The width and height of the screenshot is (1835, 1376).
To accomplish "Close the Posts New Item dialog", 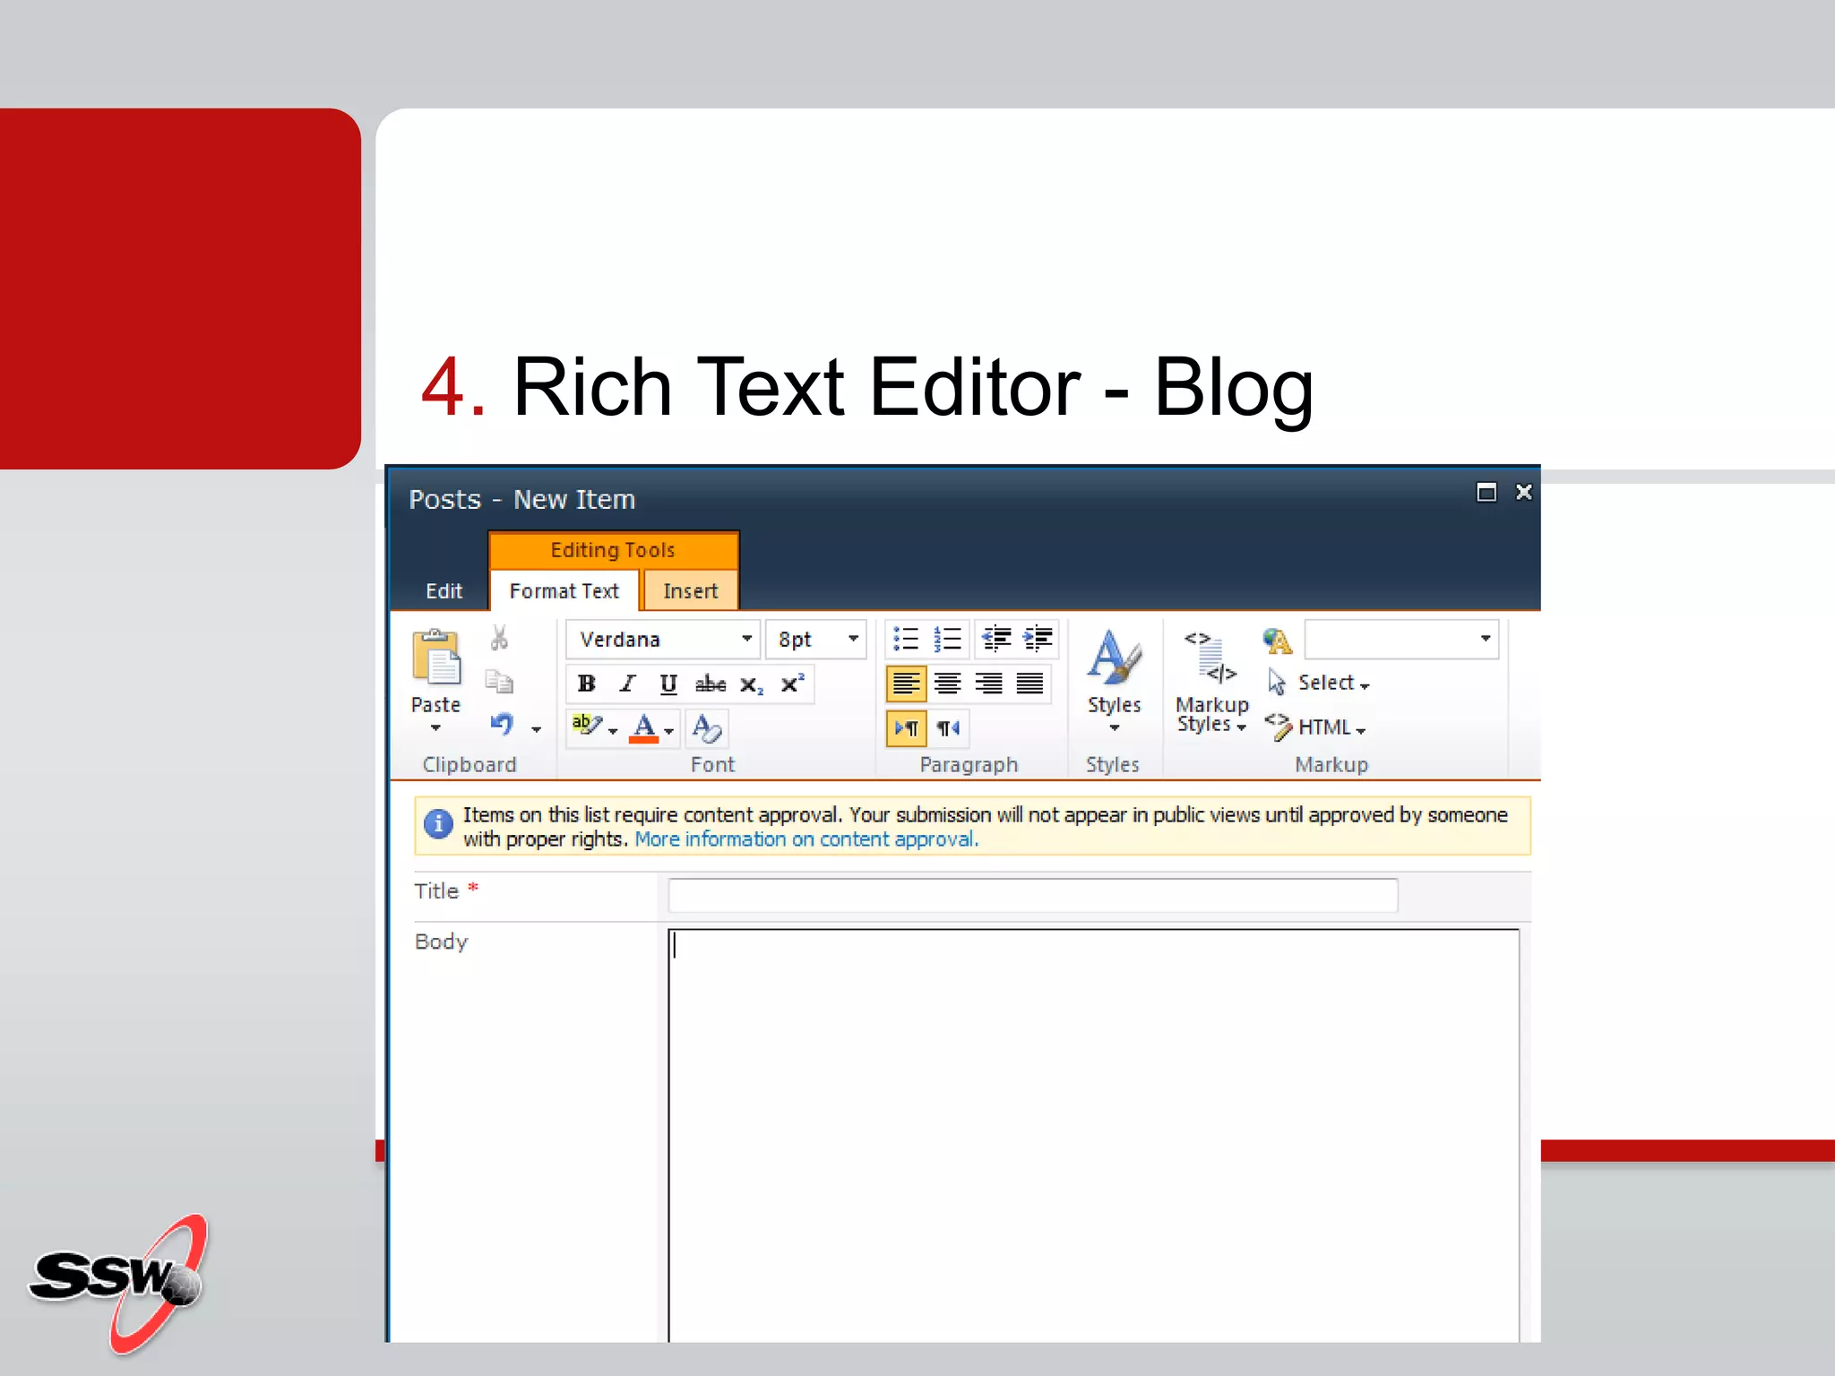I will click(1523, 492).
